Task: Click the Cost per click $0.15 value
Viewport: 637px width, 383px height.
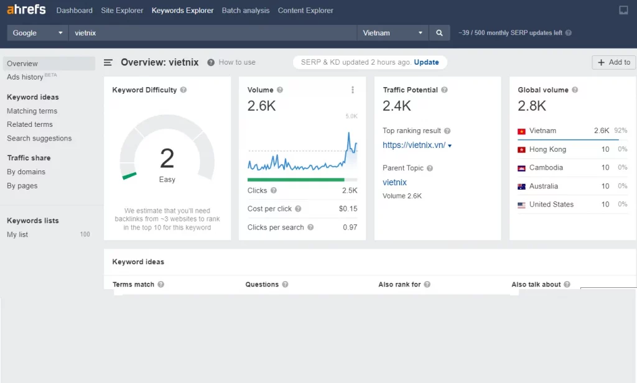Action: click(348, 209)
